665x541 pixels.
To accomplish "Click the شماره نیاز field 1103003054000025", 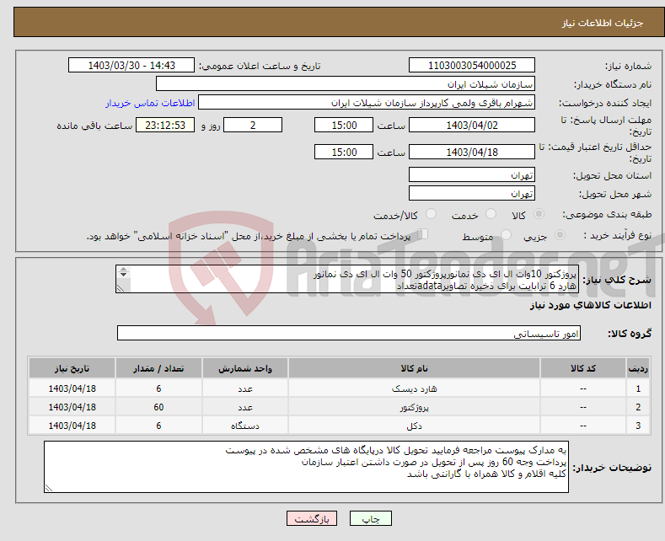I will tap(472, 65).
